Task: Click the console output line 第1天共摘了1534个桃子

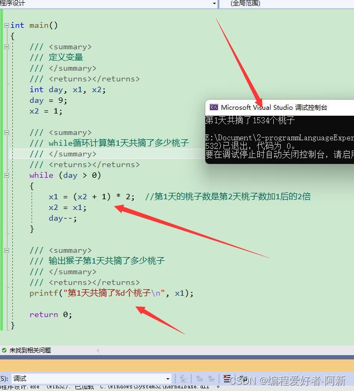Action: click(250, 121)
